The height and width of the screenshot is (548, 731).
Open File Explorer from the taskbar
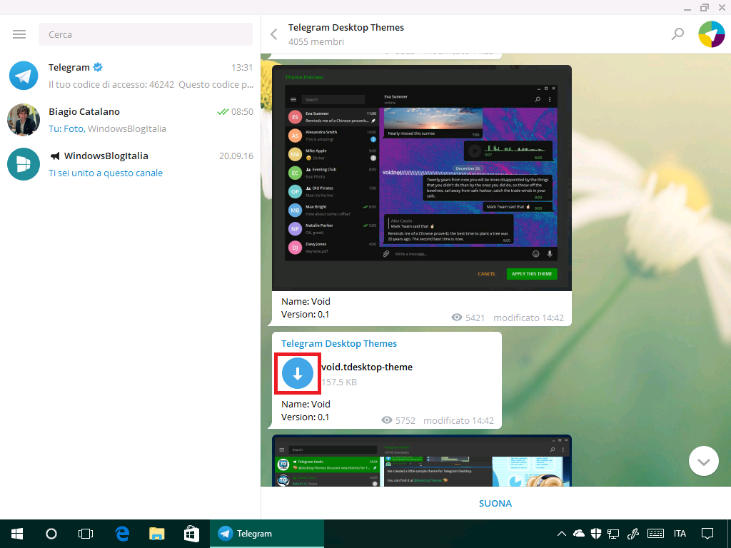[x=156, y=534]
